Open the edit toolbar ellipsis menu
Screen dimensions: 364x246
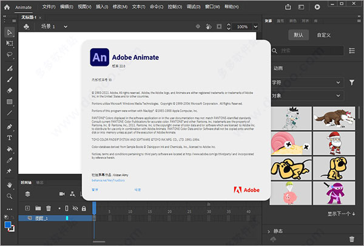[10, 209]
